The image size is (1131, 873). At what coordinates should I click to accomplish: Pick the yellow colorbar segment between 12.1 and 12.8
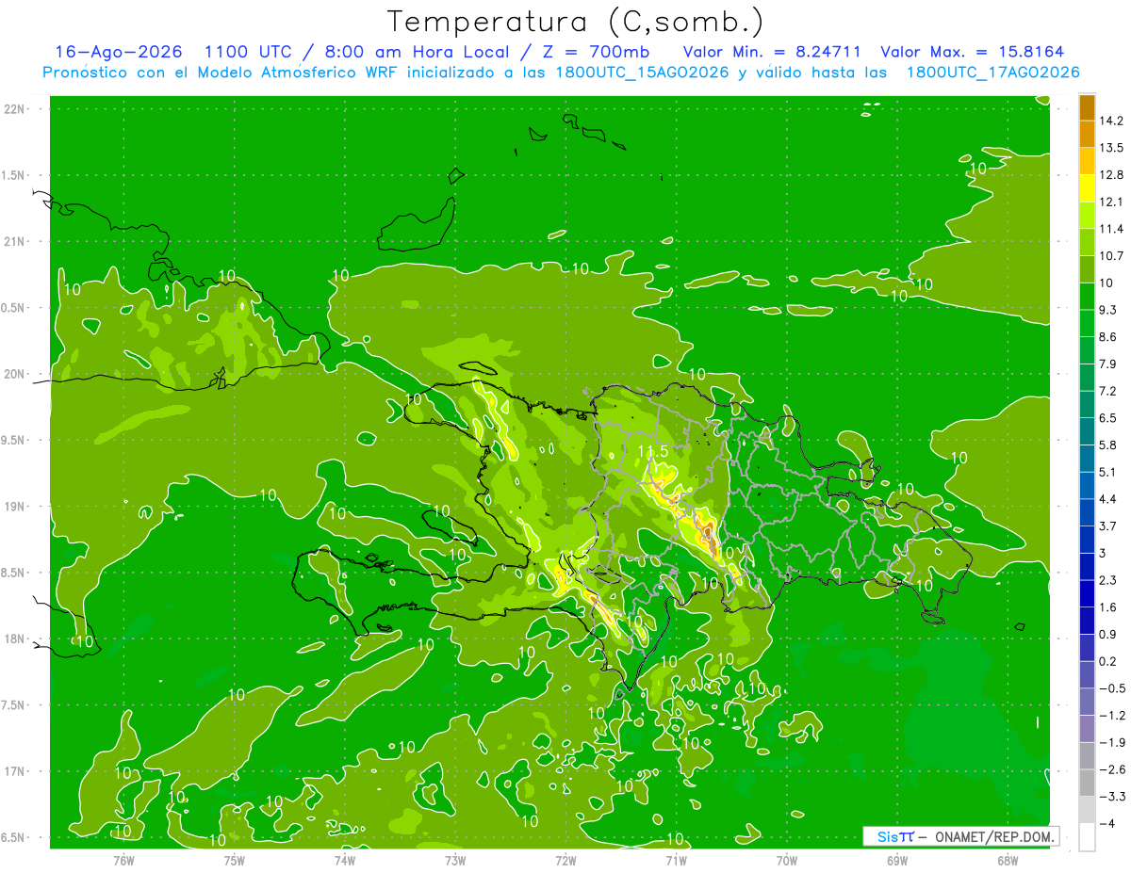(1087, 187)
